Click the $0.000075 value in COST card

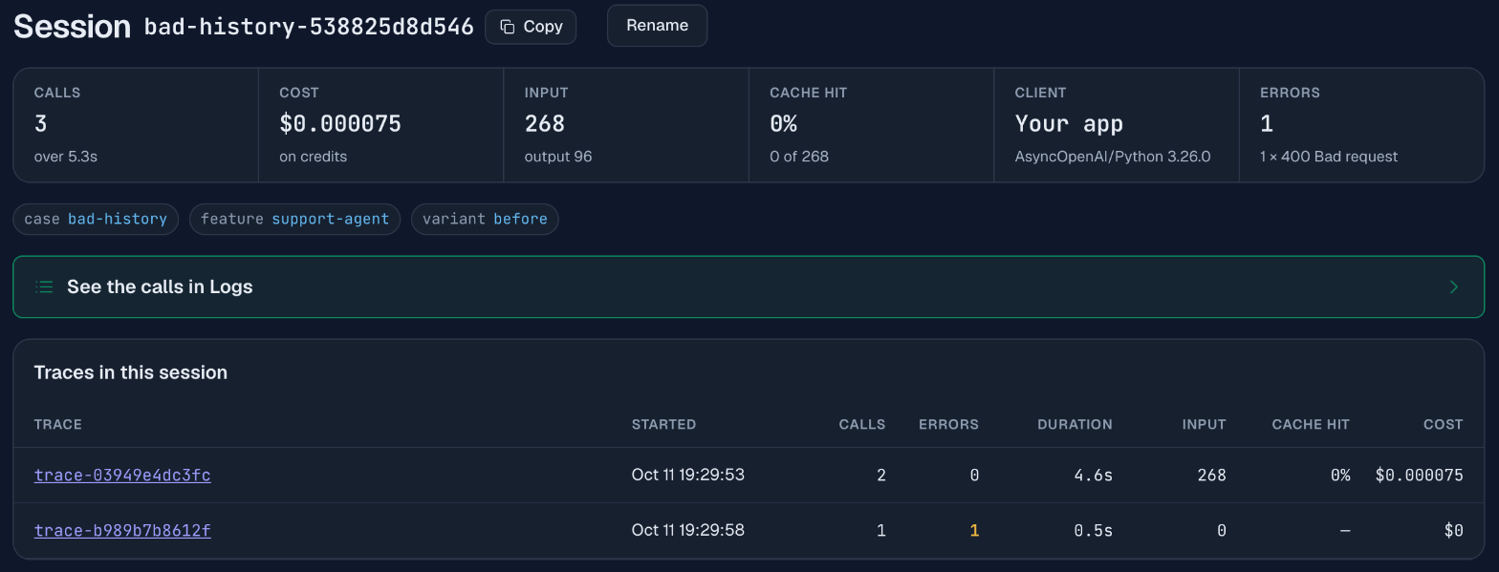(340, 123)
